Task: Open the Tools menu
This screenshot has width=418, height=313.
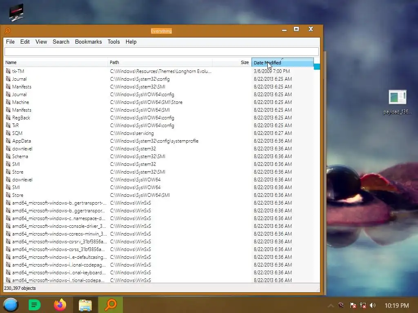Action: click(x=113, y=42)
